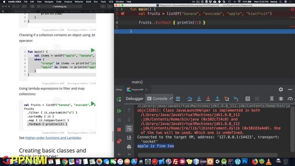Click Step Over debug icon
This screenshot has height=166, width=295.
click(x=189, y=99)
